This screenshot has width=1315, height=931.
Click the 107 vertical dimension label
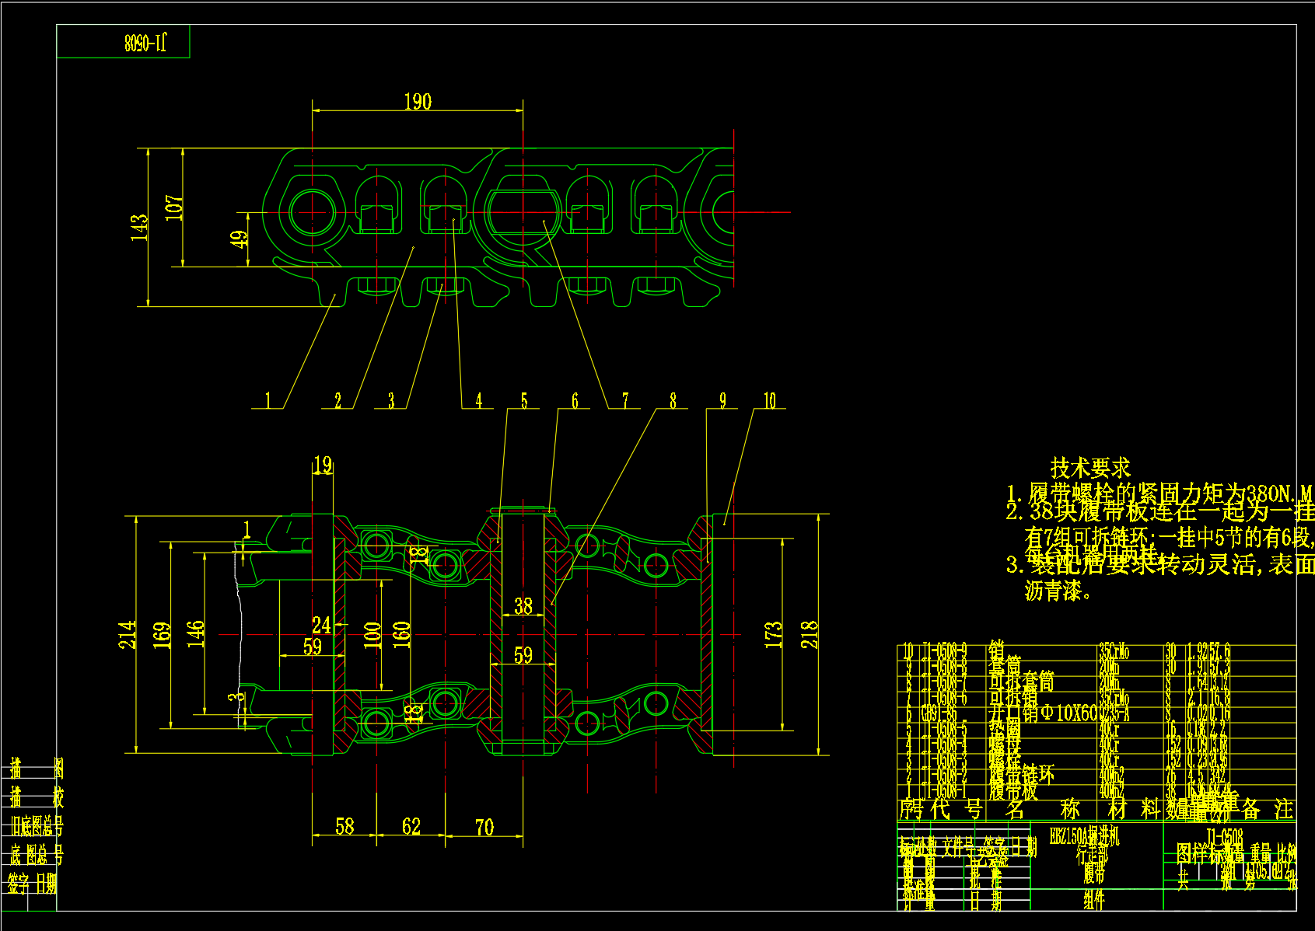pyautogui.click(x=175, y=207)
